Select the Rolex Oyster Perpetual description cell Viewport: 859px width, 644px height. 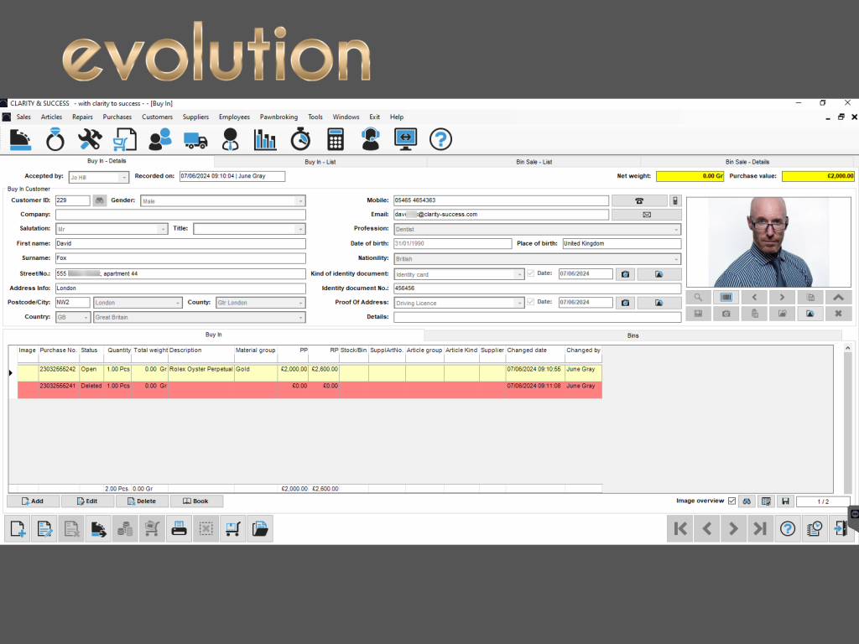coord(201,373)
